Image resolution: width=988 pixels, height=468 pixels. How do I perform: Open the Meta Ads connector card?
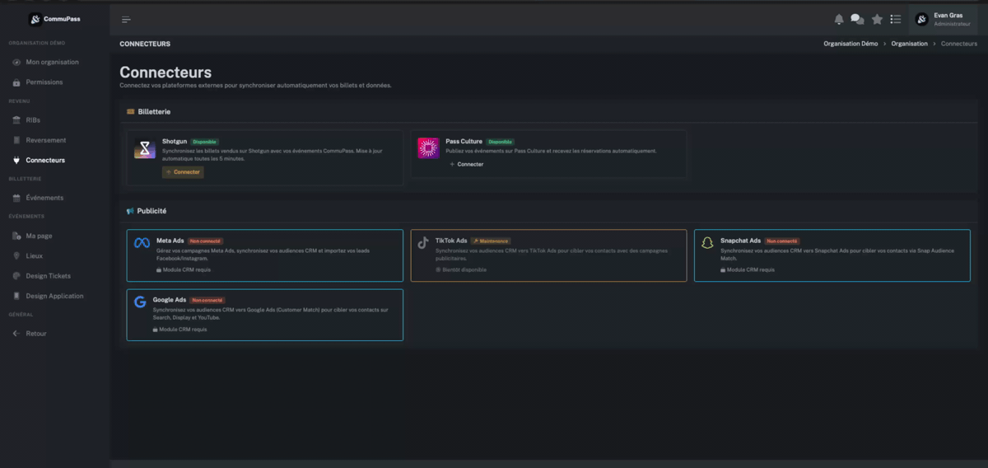tap(265, 255)
